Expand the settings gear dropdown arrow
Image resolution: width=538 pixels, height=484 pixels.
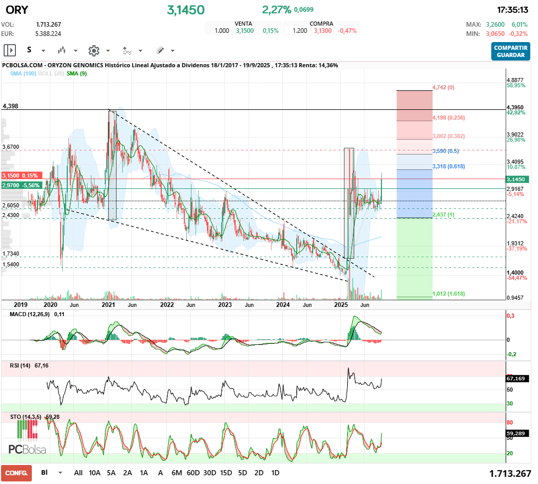point(108,51)
